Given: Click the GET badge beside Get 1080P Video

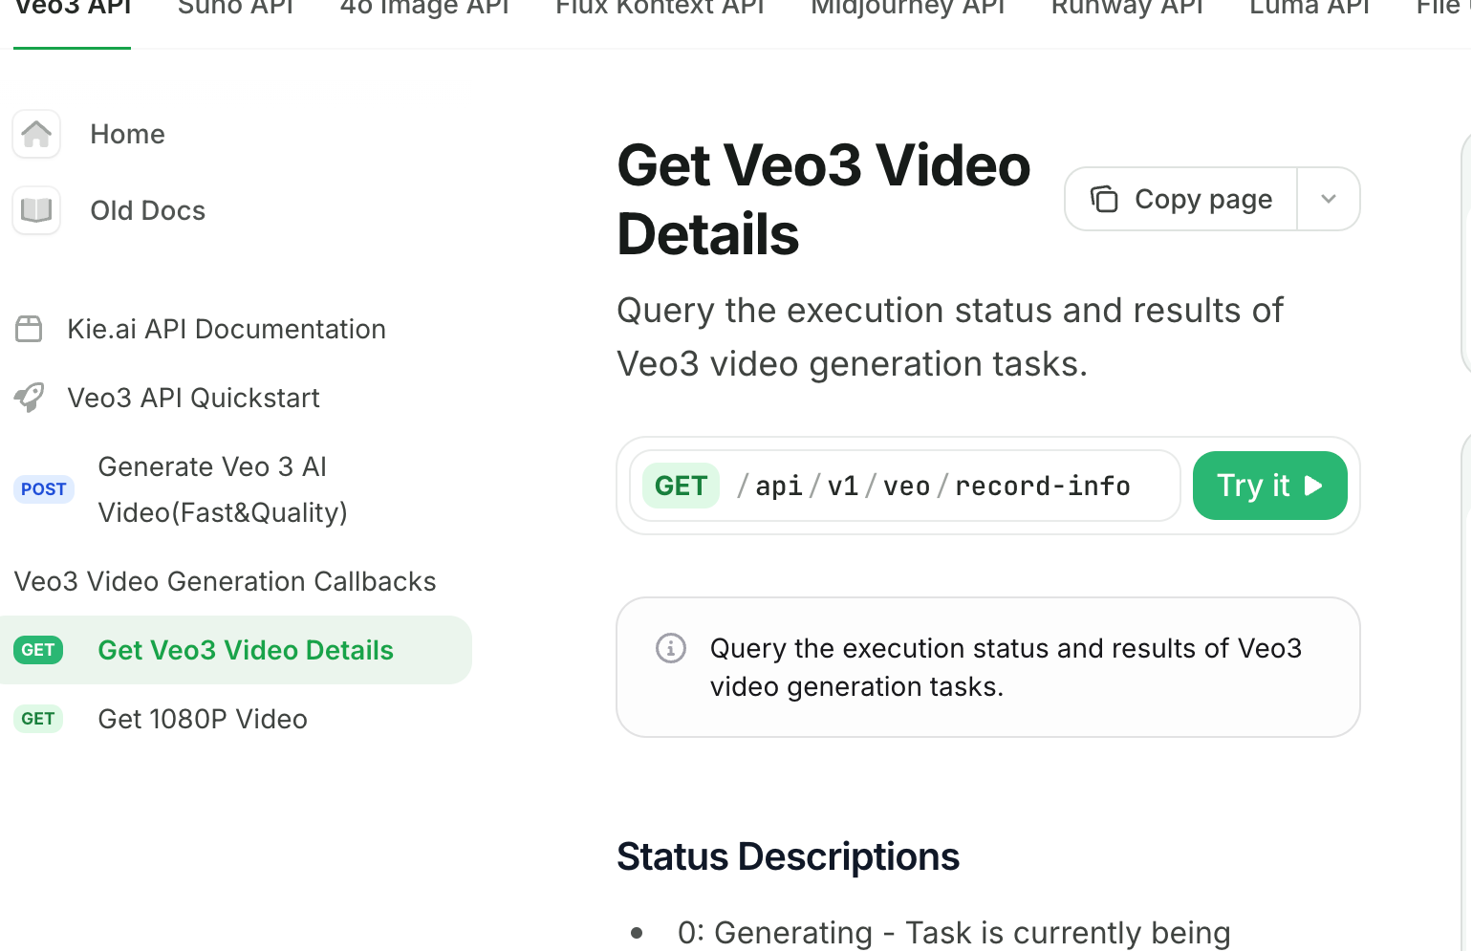Looking at the screenshot, I should (x=38, y=719).
